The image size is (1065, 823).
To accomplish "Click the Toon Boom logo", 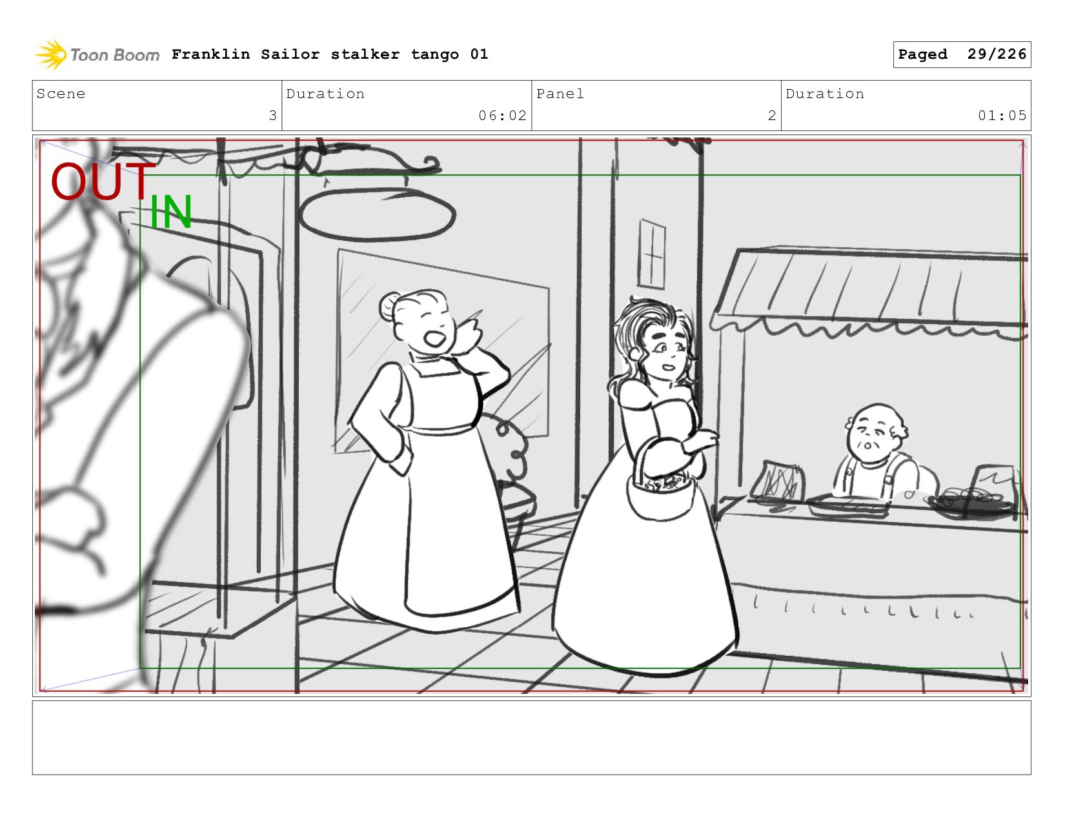I will (97, 55).
